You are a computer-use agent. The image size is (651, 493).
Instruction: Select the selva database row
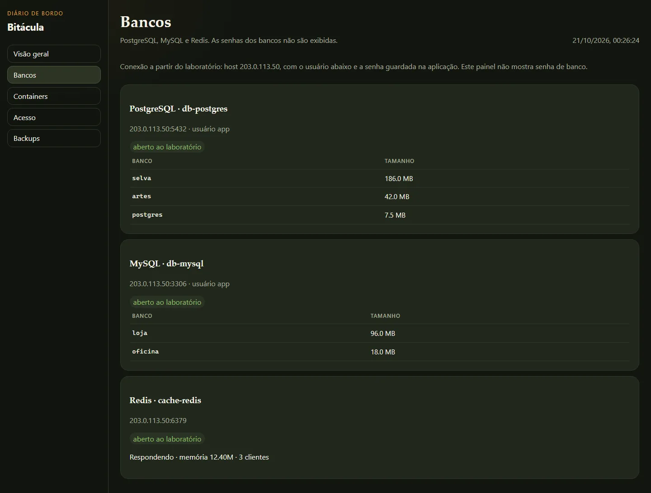coord(380,178)
